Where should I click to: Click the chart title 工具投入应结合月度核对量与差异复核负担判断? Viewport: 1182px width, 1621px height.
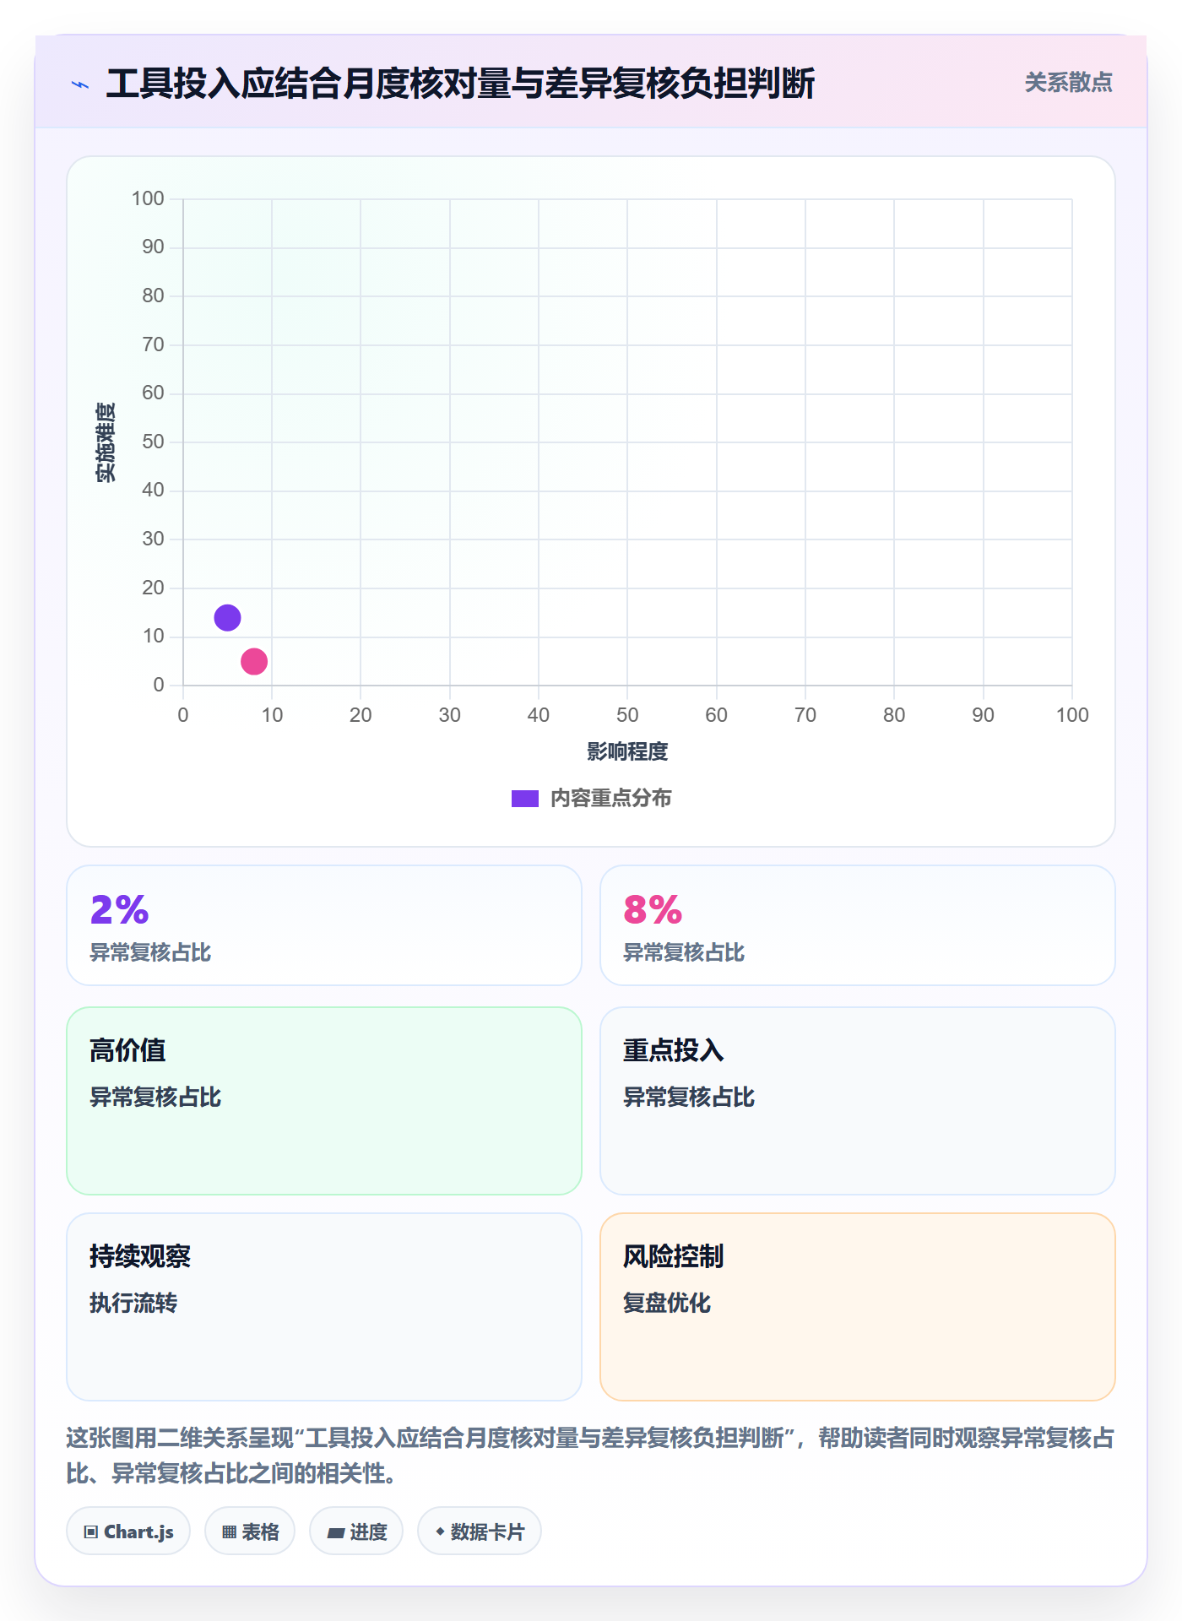[460, 84]
